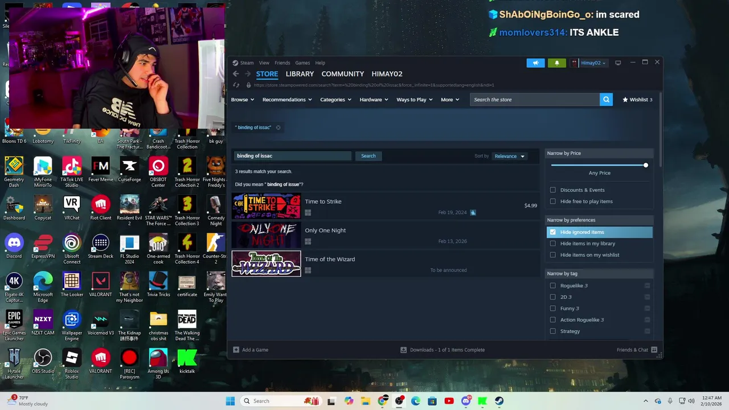Open the View menu
This screenshot has width=729, height=410.
(x=264, y=63)
